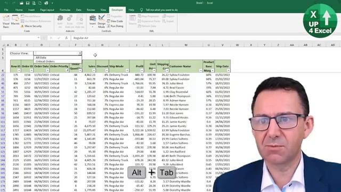Click Print Preview icon in Quick Access
This screenshot has height=192, width=341.
(34, 3)
